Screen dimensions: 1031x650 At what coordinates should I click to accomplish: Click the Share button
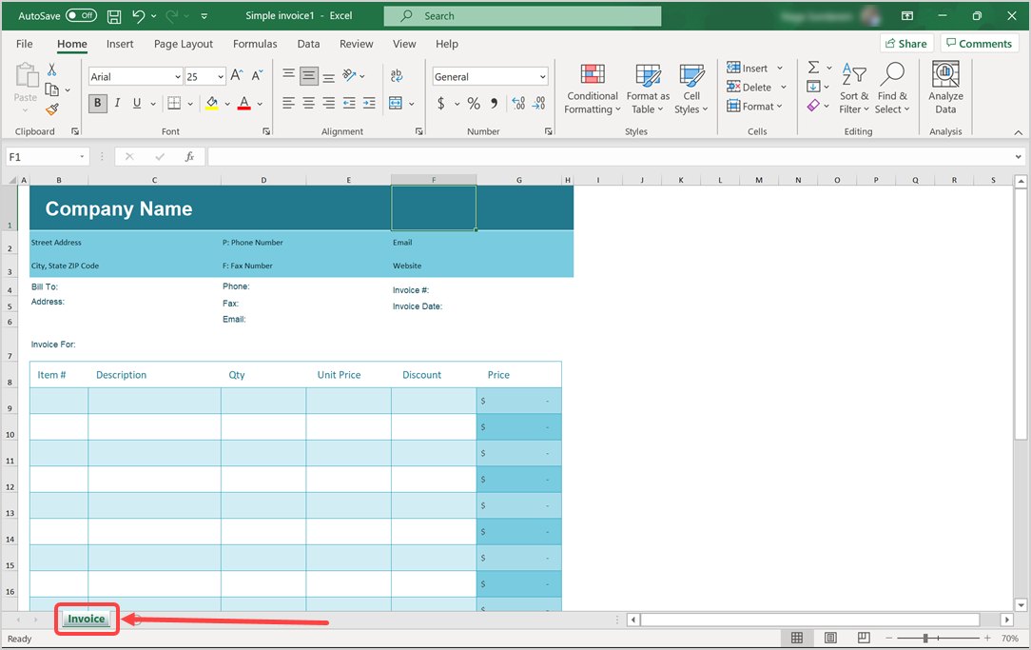[x=905, y=44]
